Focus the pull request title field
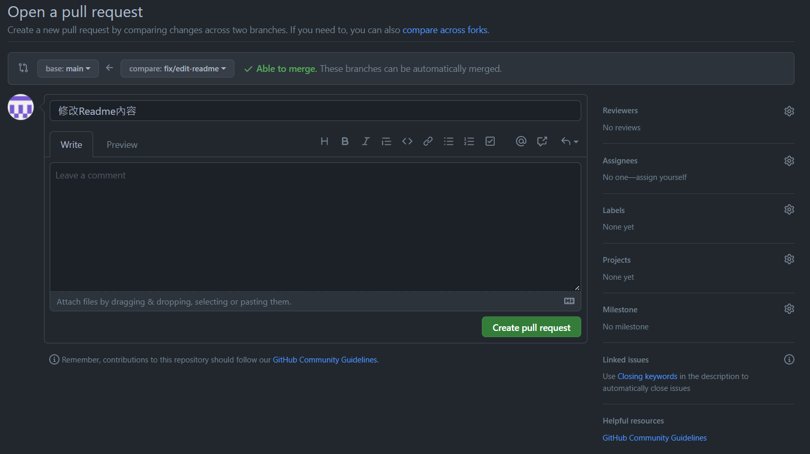810x454 pixels. [x=315, y=111]
